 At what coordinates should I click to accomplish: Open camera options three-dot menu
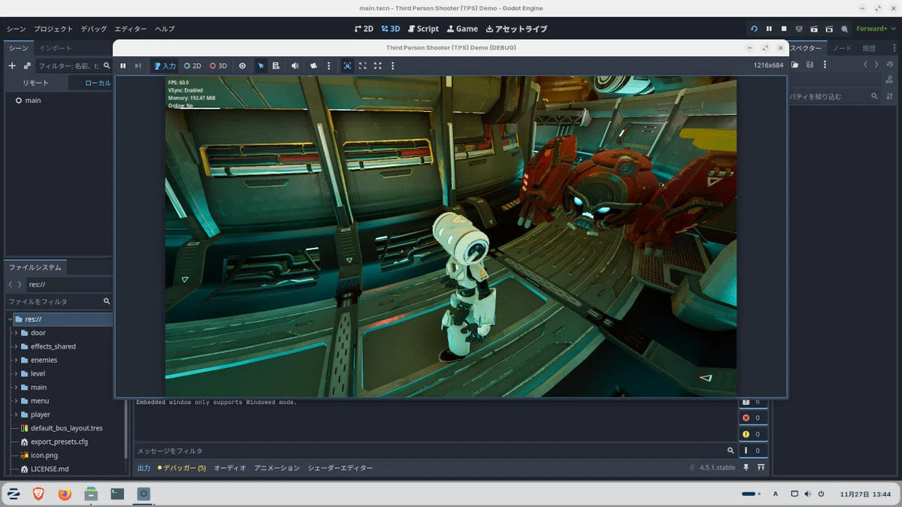point(328,66)
